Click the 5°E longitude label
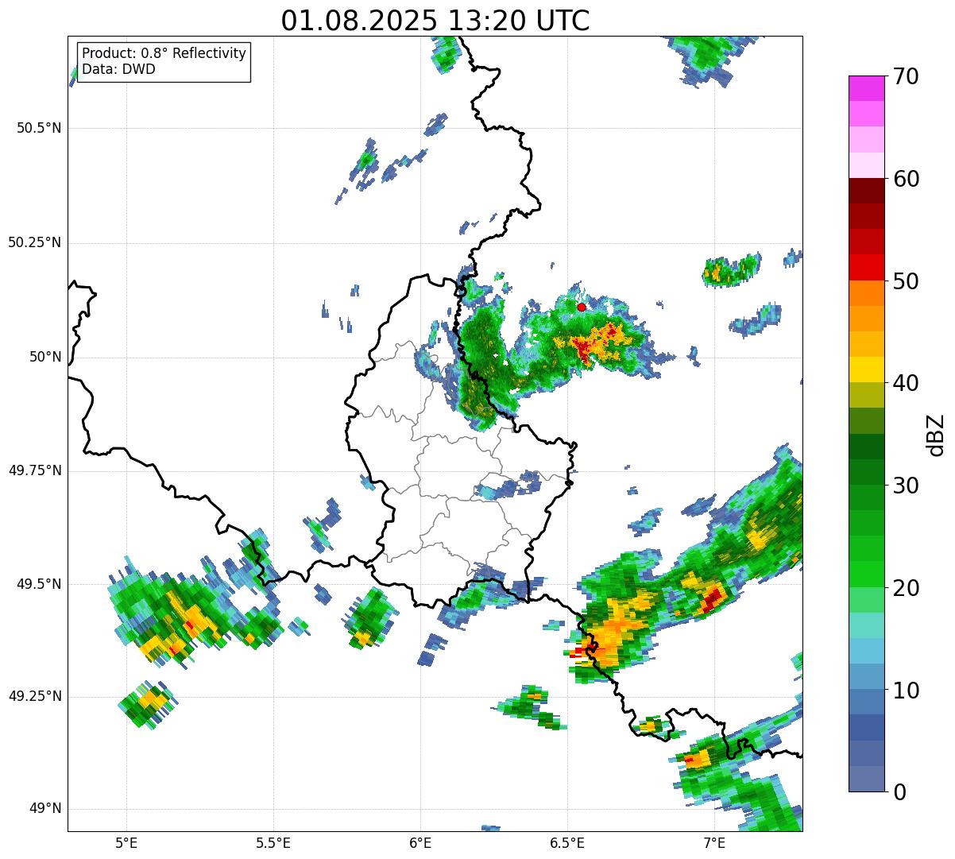Screen dimensions: 955x859 click(126, 843)
